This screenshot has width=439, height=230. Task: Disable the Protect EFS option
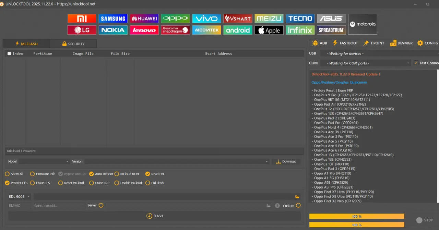click(16, 183)
